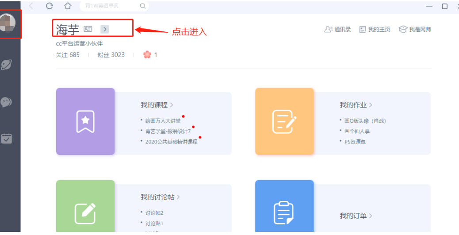Viewport: 459px width, 235px height.
Task: Click the orange homework note tile
Action: click(x=284, y=121)
